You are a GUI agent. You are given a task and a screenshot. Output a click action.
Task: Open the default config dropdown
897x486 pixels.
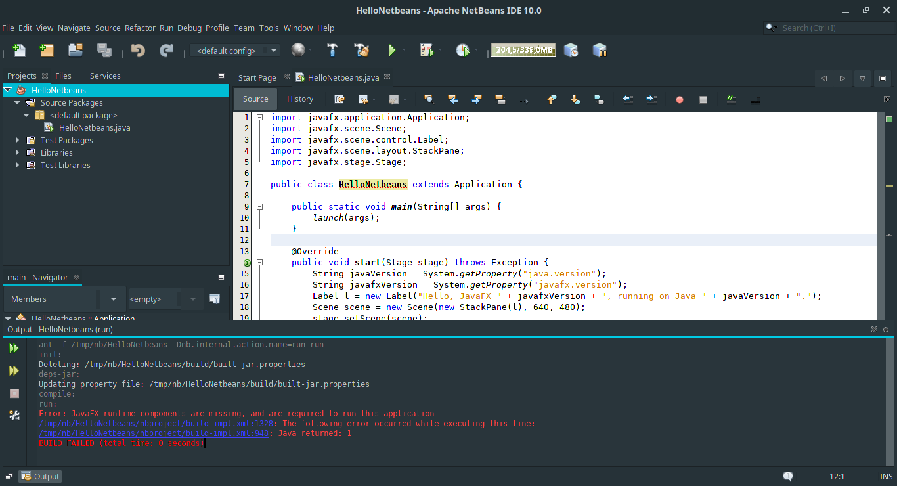(273, 50)
